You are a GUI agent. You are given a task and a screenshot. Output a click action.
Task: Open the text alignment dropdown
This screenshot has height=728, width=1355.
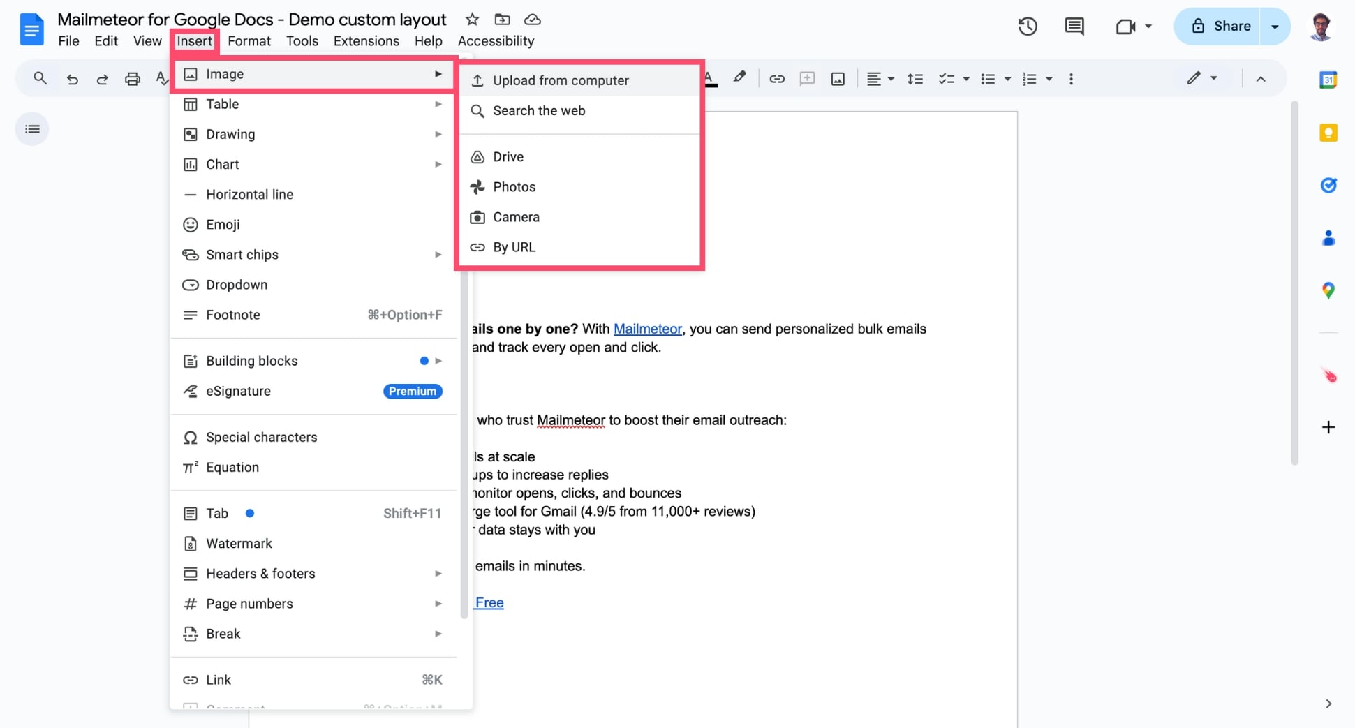(x=880, y=79)
